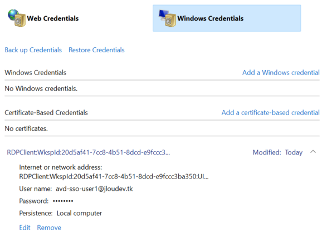The height and width of the screenshot is (233, 327).
Task: Click the No Windows credentials message
Action: click(x=41, y=88)
